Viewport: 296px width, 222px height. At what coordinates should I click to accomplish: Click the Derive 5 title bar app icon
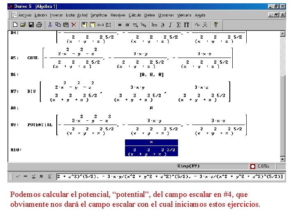(x=11, y=7)
